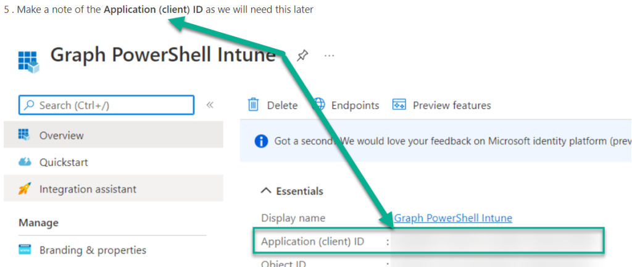Click the Integration assistant rocket icon
632x267 pixels.
[25, 189]
